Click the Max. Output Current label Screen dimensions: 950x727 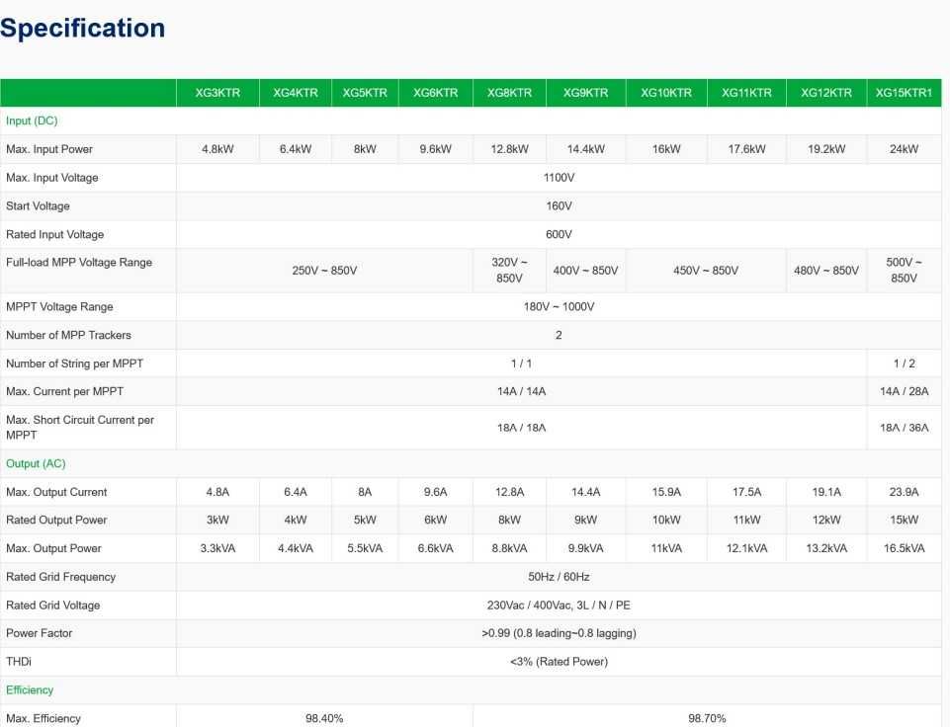[x=56, y=492]
